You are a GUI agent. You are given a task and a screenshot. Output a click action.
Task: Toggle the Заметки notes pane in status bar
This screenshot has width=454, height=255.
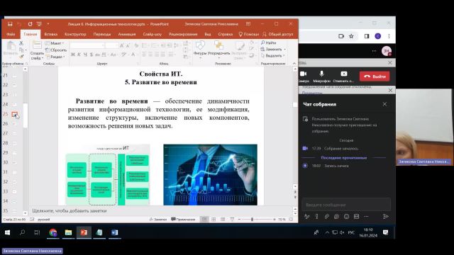pyautogui.click(x=158, y=220)
